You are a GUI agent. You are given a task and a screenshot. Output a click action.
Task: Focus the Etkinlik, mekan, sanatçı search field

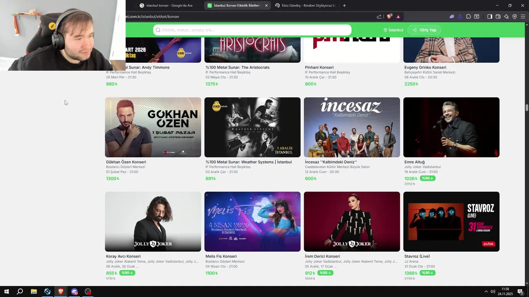tap(252, 30)
